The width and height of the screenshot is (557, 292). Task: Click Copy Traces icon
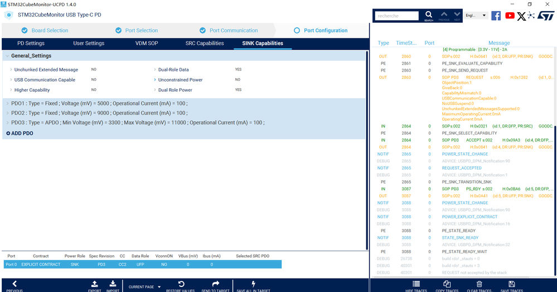[x=447, y=284]
